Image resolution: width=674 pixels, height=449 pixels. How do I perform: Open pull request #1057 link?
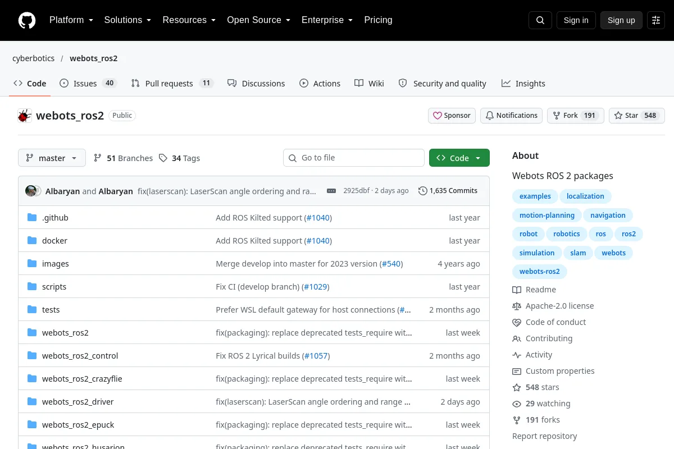point(316,356)
